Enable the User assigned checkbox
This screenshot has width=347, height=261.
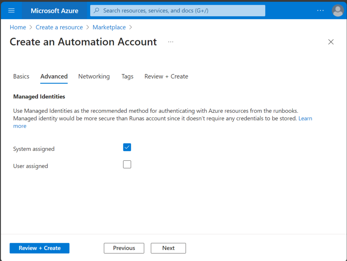point(127,164)
